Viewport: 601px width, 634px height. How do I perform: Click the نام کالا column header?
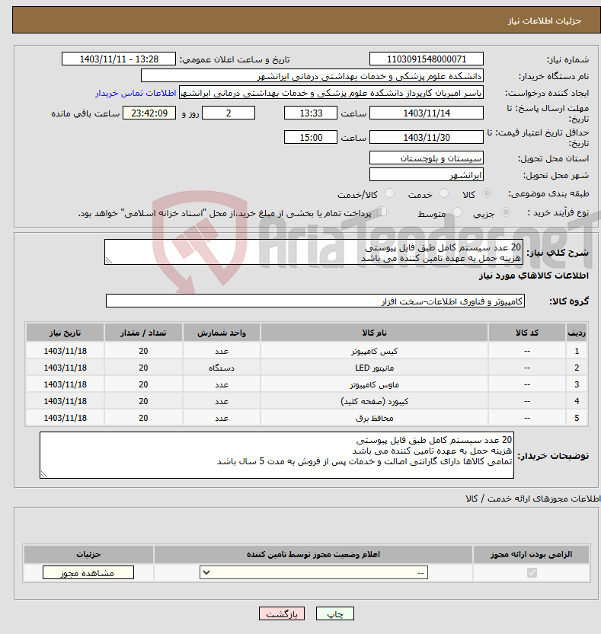(x=374, y=333)
